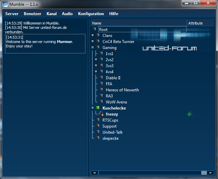Screen dimensions: 218x179
Task: Select the 4vs4 channel
Action: point(110,72)
